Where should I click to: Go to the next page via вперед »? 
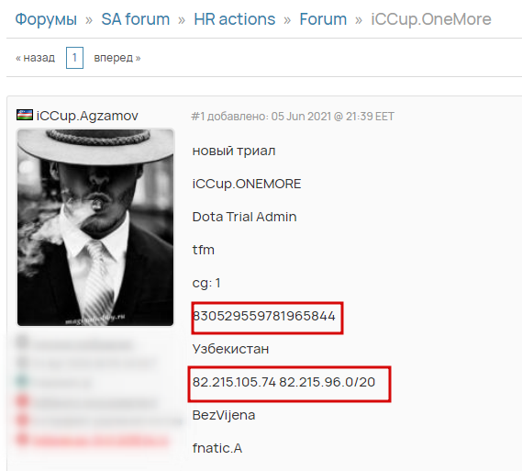117,58
